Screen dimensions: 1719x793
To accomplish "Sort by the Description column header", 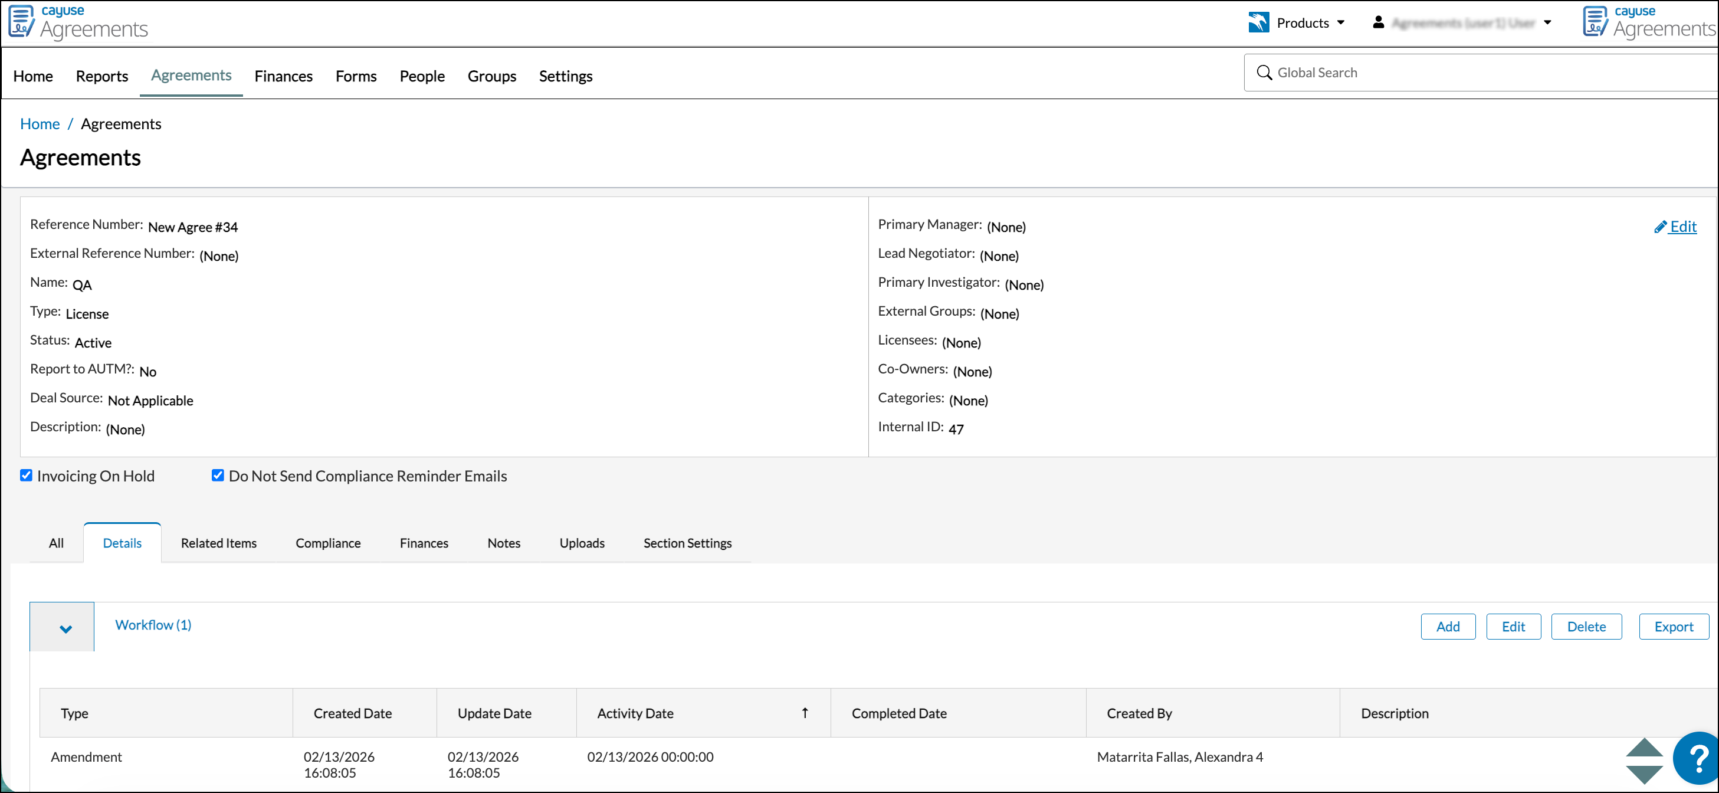I will click(1528, 713).
